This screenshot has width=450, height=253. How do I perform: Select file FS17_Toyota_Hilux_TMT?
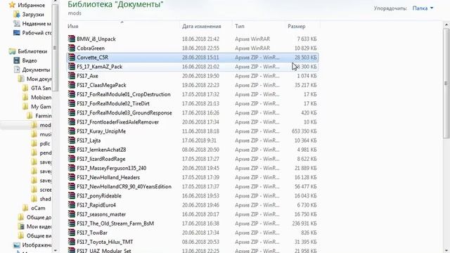(105, 242)
